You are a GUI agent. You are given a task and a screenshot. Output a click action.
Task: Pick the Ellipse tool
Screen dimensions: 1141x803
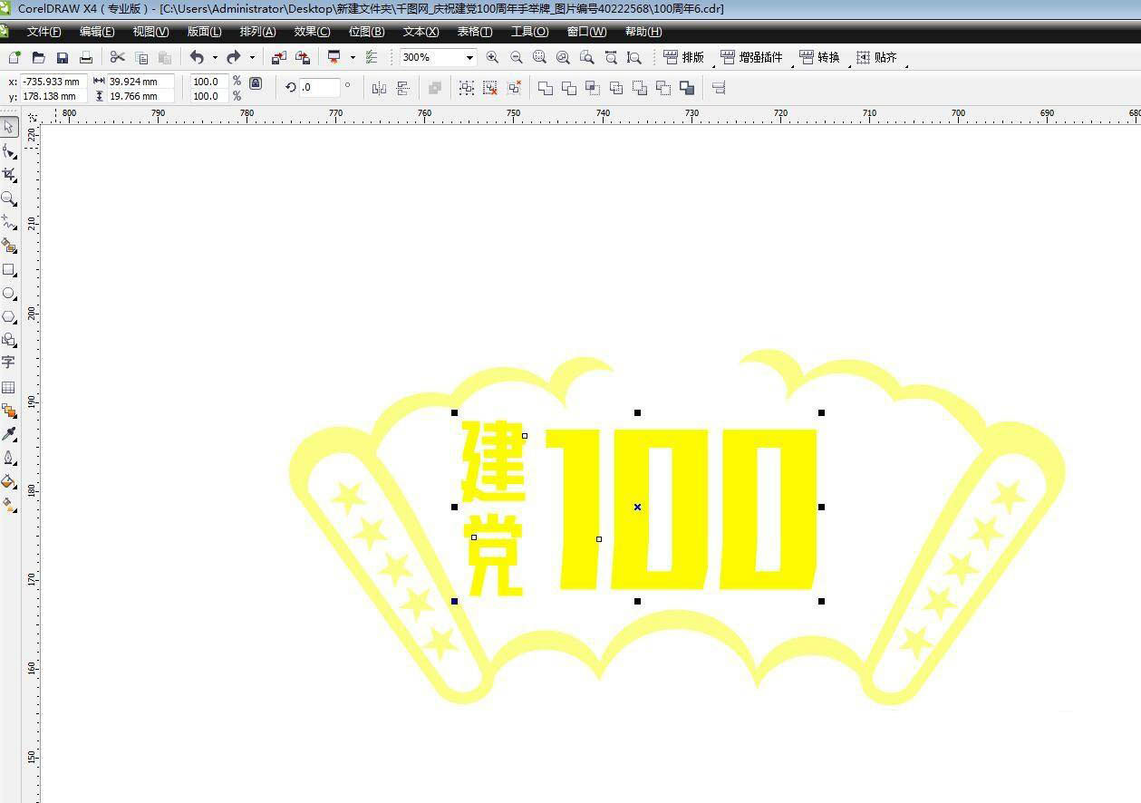point(9,294)
